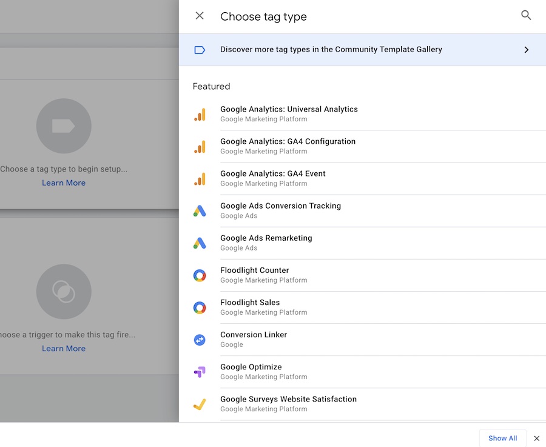This screenshot has width=546, height=447.
Task: Expand Community Template Gallery with chevron arrow
Action: click(x=526, y=50)
